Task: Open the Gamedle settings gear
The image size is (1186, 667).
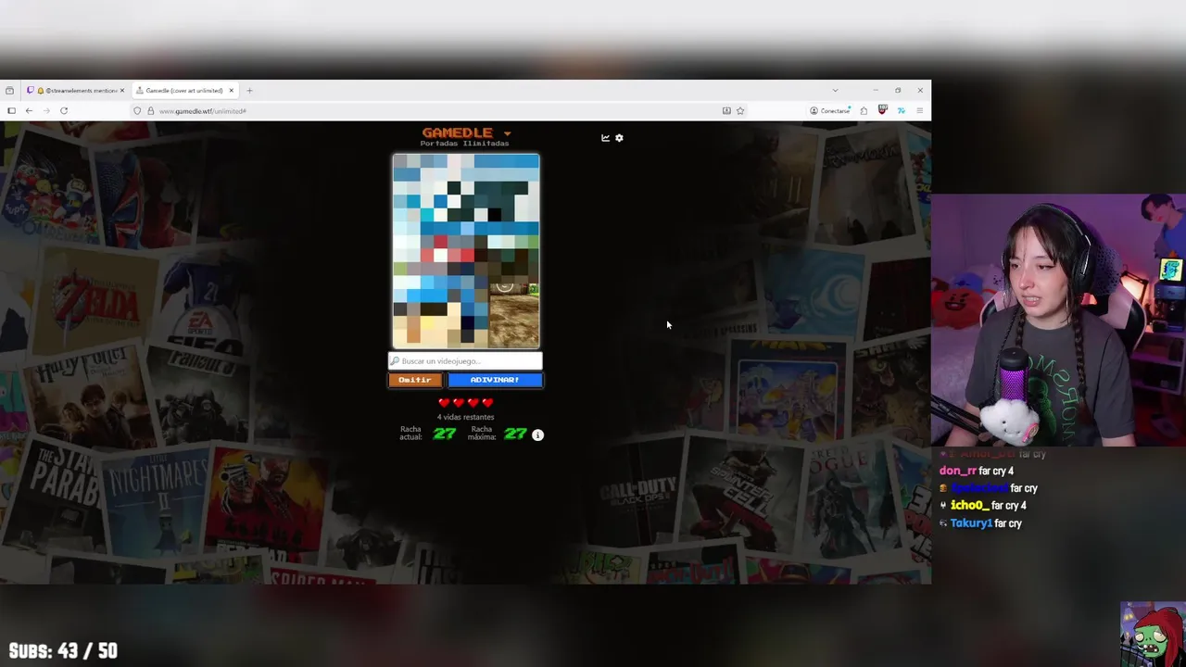Action: tap(619, 138)
